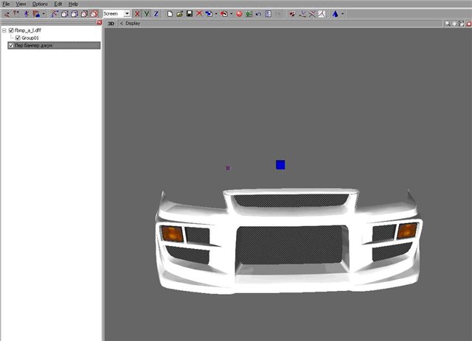Click the undo arrow icon
472x341 pixels.
pos(259,14)
